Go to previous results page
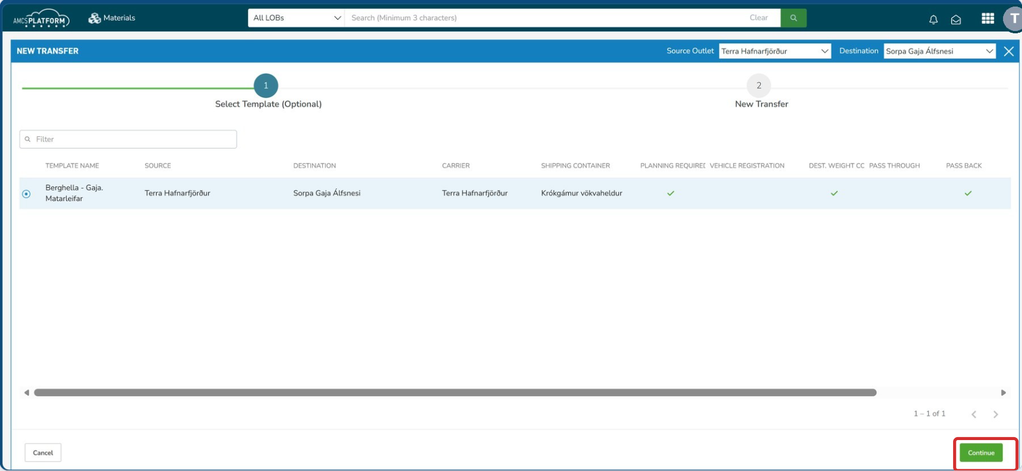 [x=974, y=414]
